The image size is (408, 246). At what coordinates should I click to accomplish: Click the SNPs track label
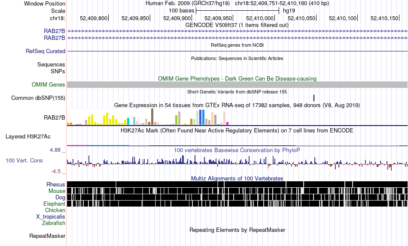pos(58,71)
